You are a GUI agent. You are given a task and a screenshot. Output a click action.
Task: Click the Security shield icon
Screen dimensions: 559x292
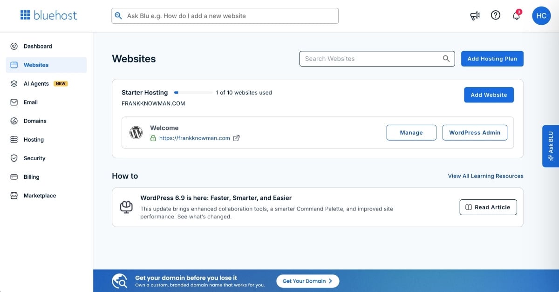coord(14,158)
